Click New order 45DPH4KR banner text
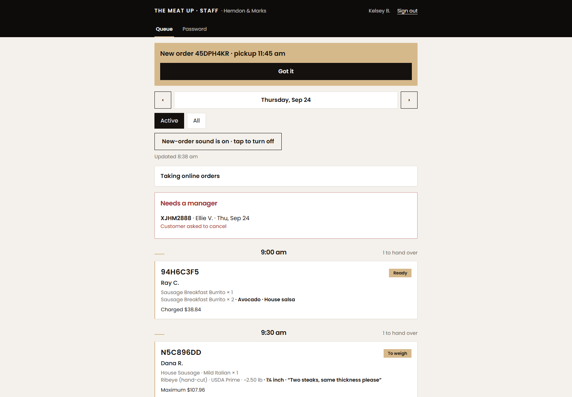Viewport: 572px width, 397px height. click(223, 54)
